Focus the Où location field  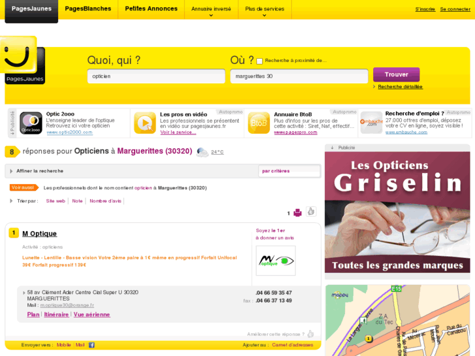pyautogui.click(x=299, y=76)
